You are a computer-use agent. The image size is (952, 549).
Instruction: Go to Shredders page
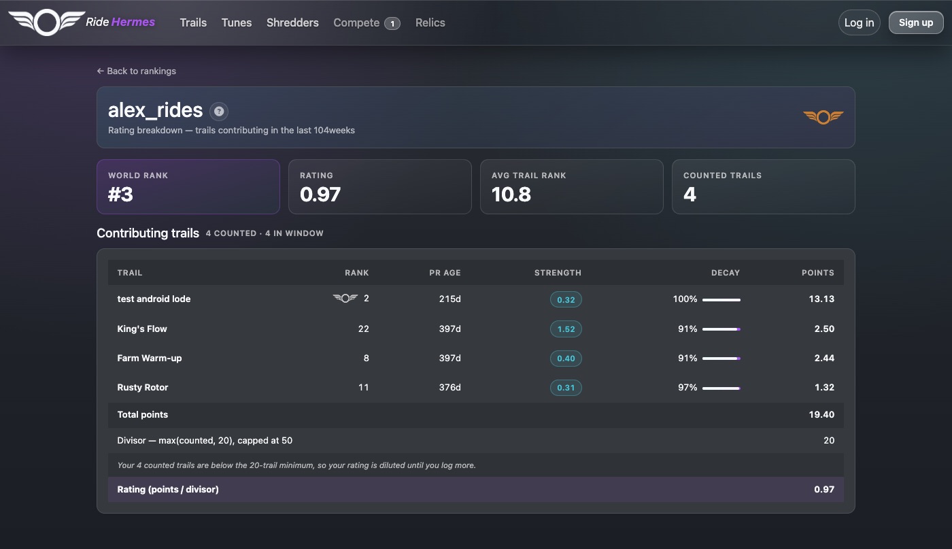pyautogui.click(x=292, y=22)
